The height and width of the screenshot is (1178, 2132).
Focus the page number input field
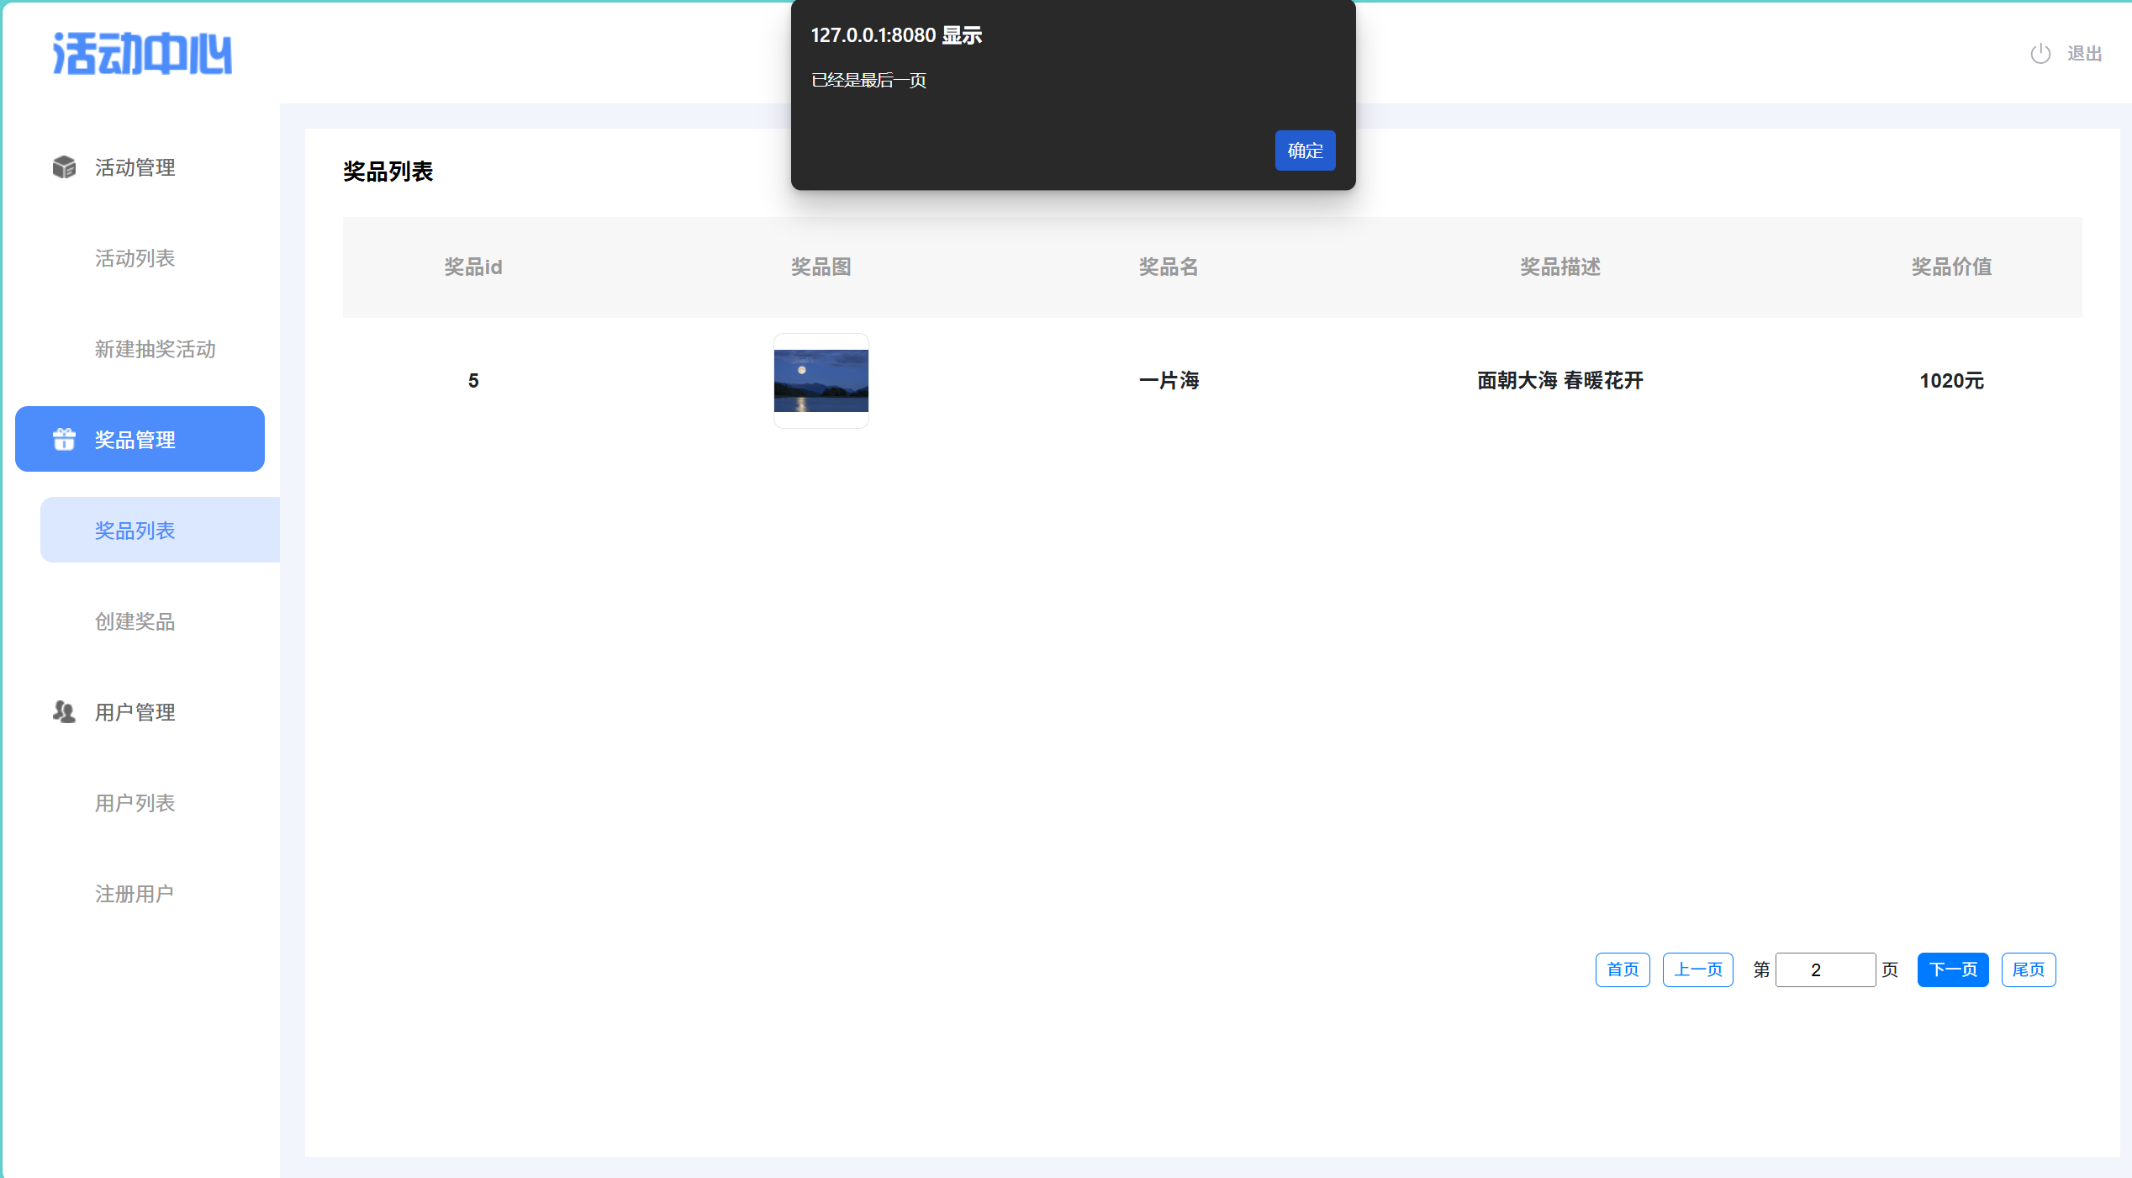[x=1824, y=969]
